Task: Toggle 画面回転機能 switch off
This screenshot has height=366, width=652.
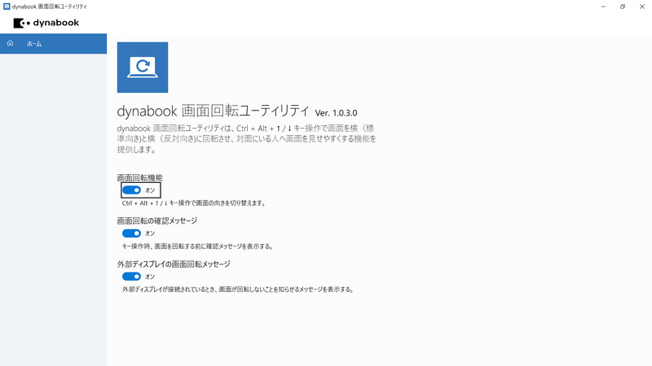Action: (x=131, y=190)
